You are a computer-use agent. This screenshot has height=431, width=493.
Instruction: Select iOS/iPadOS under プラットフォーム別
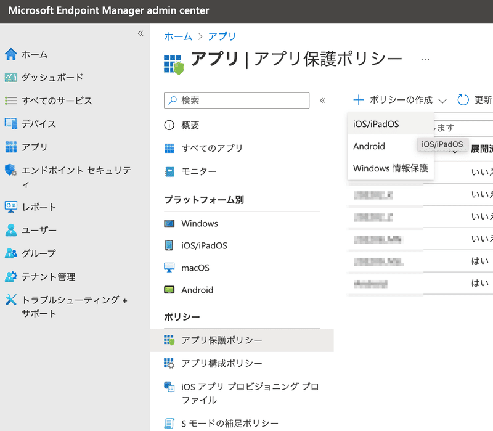tap(195, 245)
